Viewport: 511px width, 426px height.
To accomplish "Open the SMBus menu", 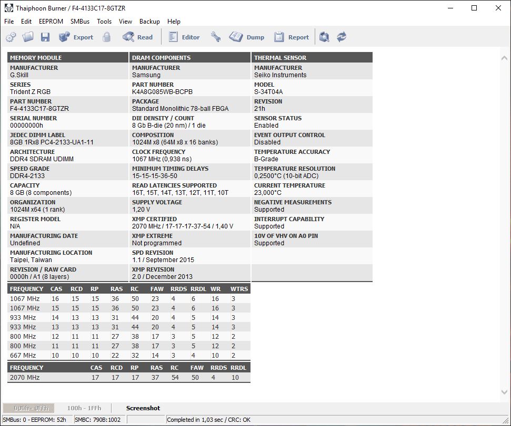I will 80,22.
